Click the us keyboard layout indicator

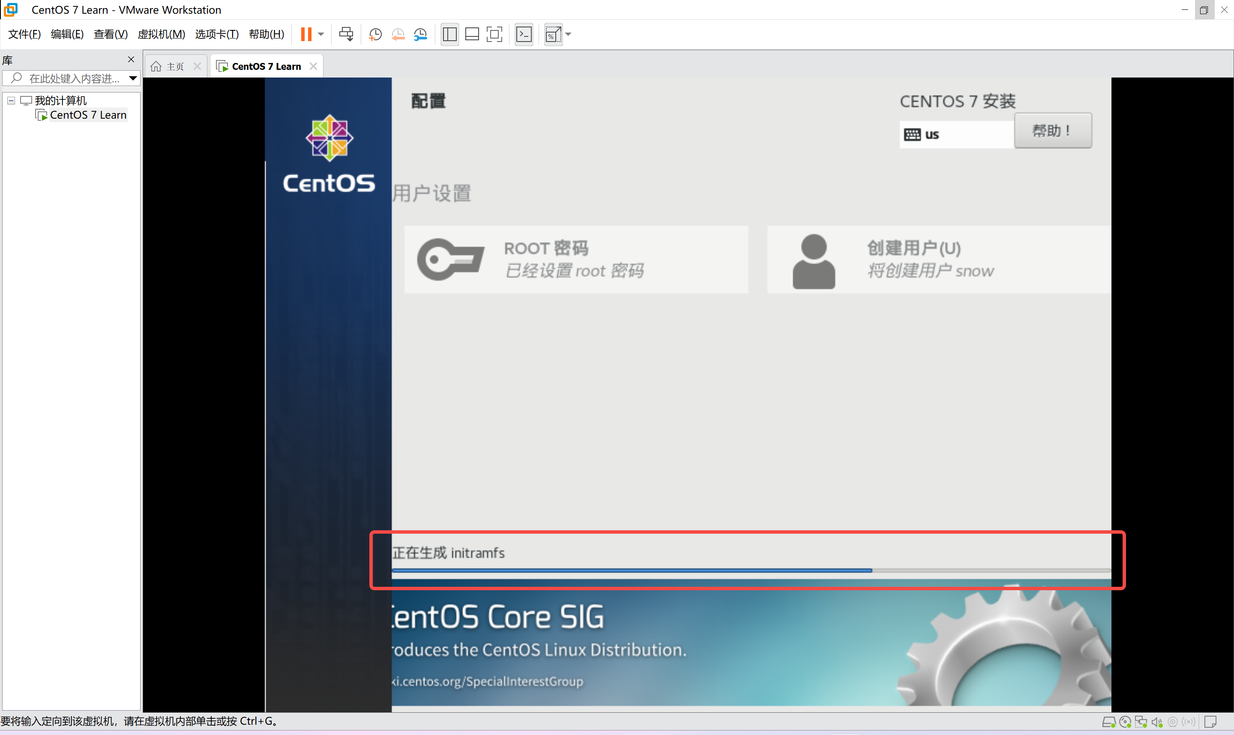pyautogui.click(x=956, y=134)
